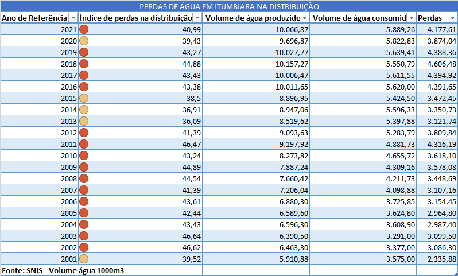This screenshot has width=458, height=276.
Task: Click the red indicator icon for 2003
Action: tap(84, 236)
